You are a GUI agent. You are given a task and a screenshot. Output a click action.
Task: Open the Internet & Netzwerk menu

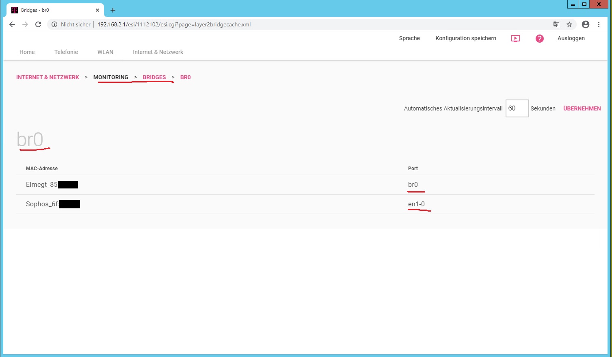click(158, 52)
